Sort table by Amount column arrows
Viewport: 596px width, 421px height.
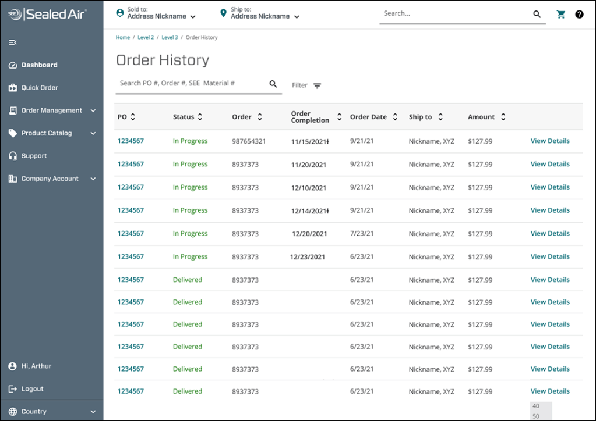tap(503, 117)
